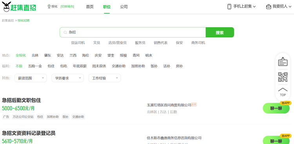Click 绥化招聘 breadcrumb link
The image size is (294, 144).
(x=24, y=21)
